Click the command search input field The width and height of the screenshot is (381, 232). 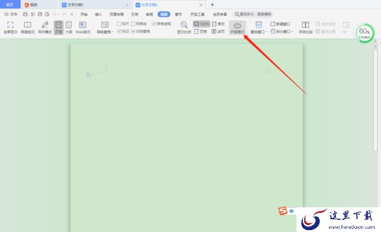[x=253, y=14]
